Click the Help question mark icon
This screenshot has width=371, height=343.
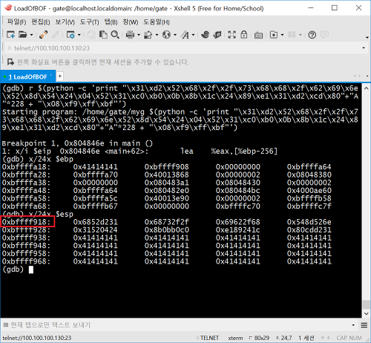pyautogui.click(x=312, y=35)
